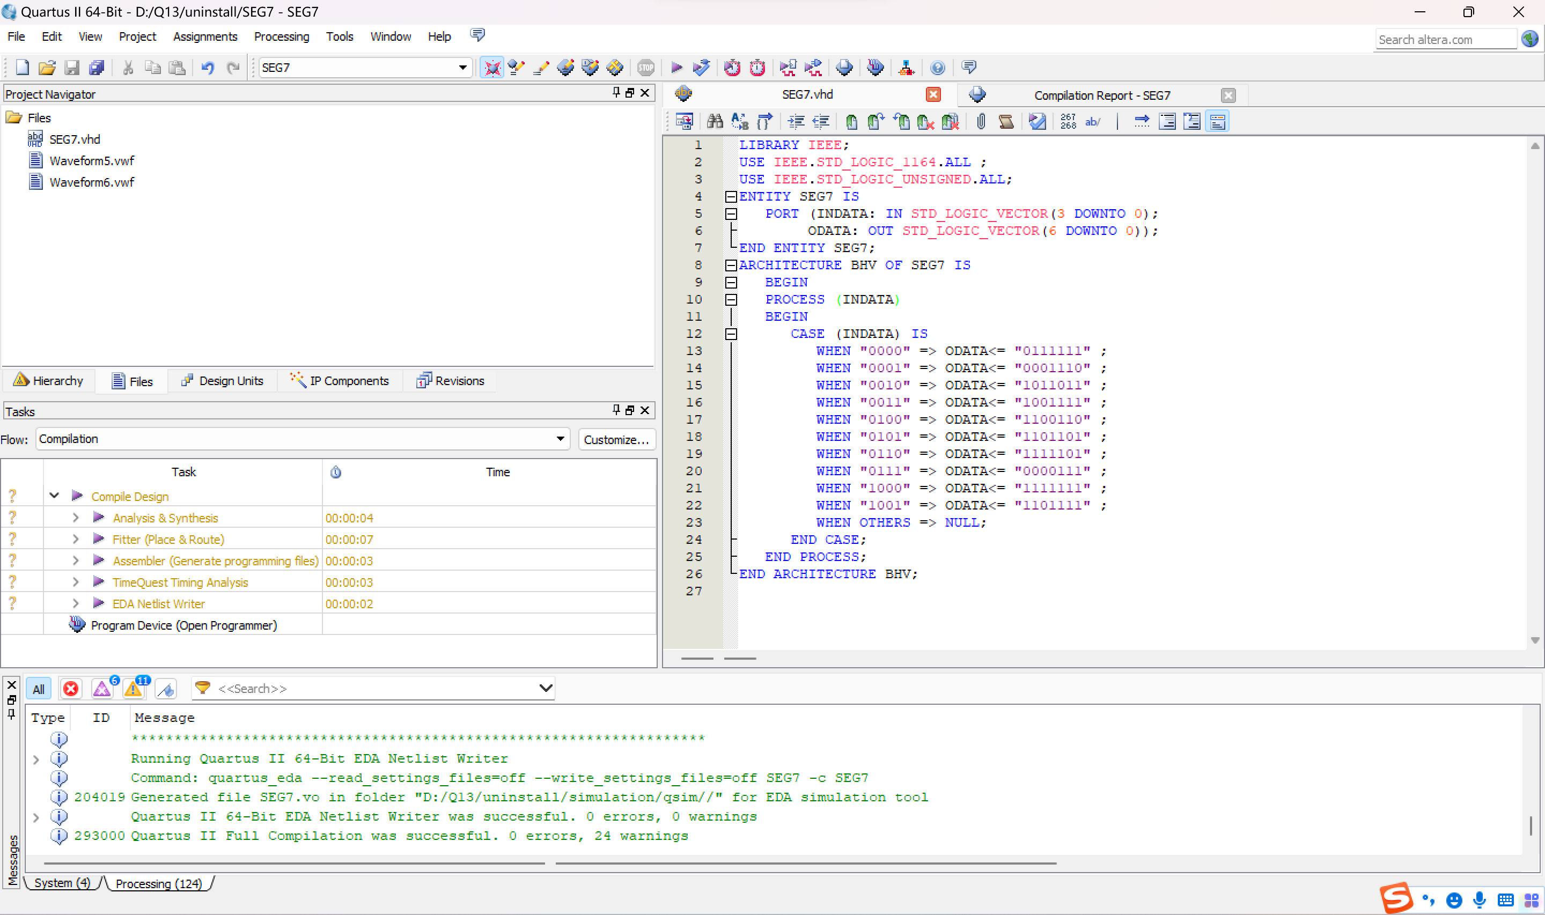The height and width of the screenshot is (915, 1545).
Task: Click the Insert Template scroll icon
Action: [1005, 121]
